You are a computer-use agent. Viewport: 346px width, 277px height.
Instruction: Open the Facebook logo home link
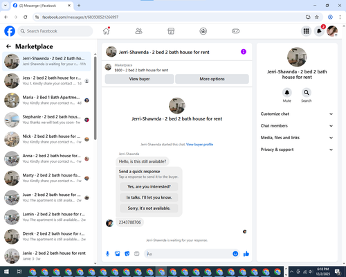coord(10,31)
